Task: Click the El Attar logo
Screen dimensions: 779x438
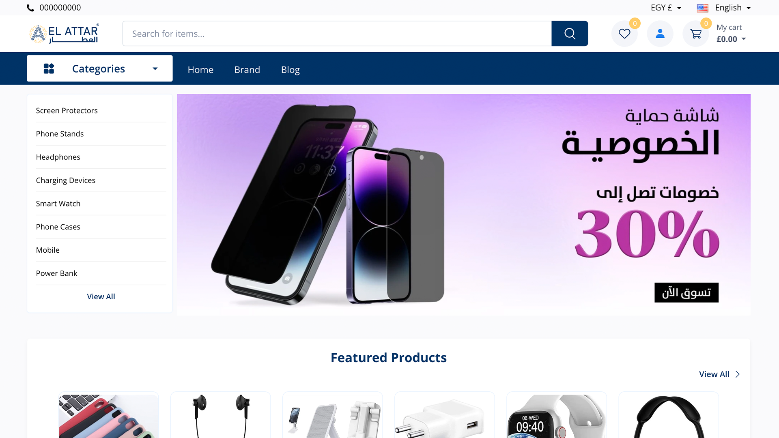Action: tap(64, 34)
